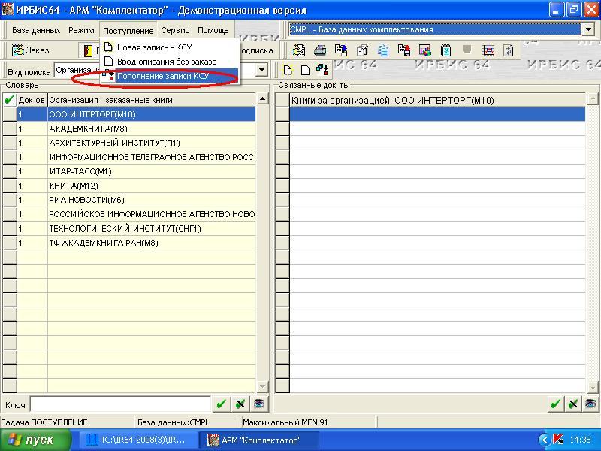Viewport: 601px width, 451px height.
Task: Choose Пополнение записи КСУ menu entry
Action: [x=162, y=76]
